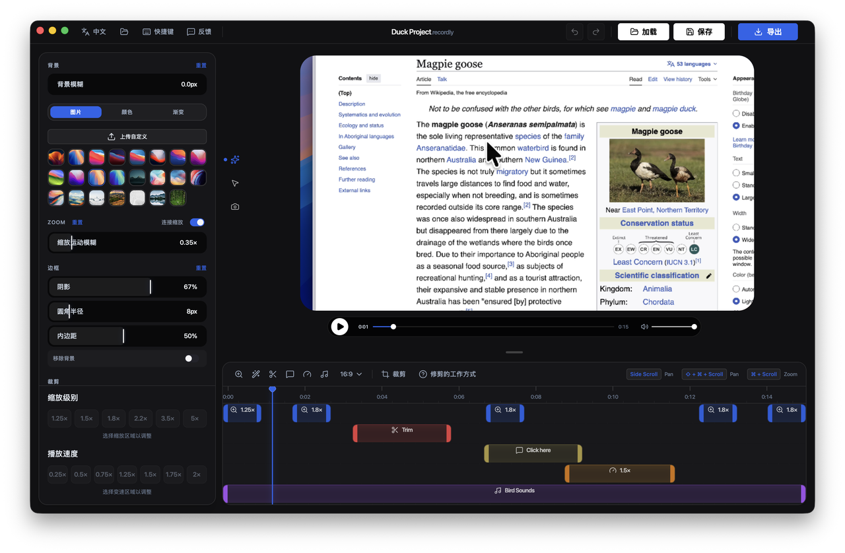This screenshot has height=553, width=845.
Task: Switch to the 颜色 background tab
Action: click(127, 112)
